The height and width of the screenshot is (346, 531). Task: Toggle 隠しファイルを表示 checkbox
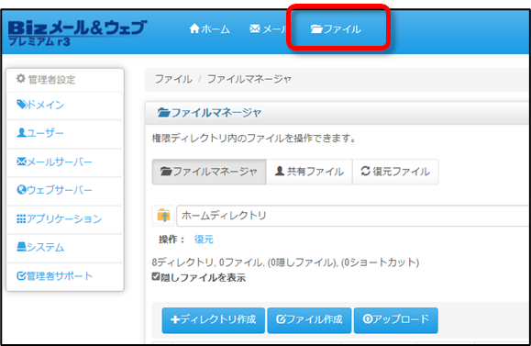coord(156,276)
